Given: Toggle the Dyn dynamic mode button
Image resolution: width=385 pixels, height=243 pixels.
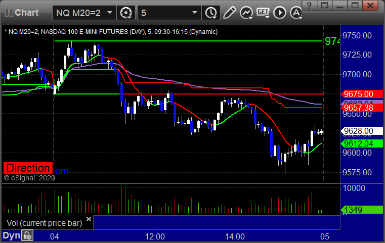Looking at the screenshot, I should pyautogui.click(x=11, y=235).
